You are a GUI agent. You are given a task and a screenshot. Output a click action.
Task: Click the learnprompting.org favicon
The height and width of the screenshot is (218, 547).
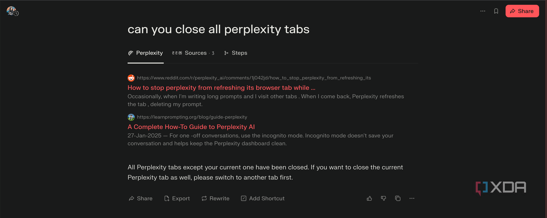click(x=131, y=117)
